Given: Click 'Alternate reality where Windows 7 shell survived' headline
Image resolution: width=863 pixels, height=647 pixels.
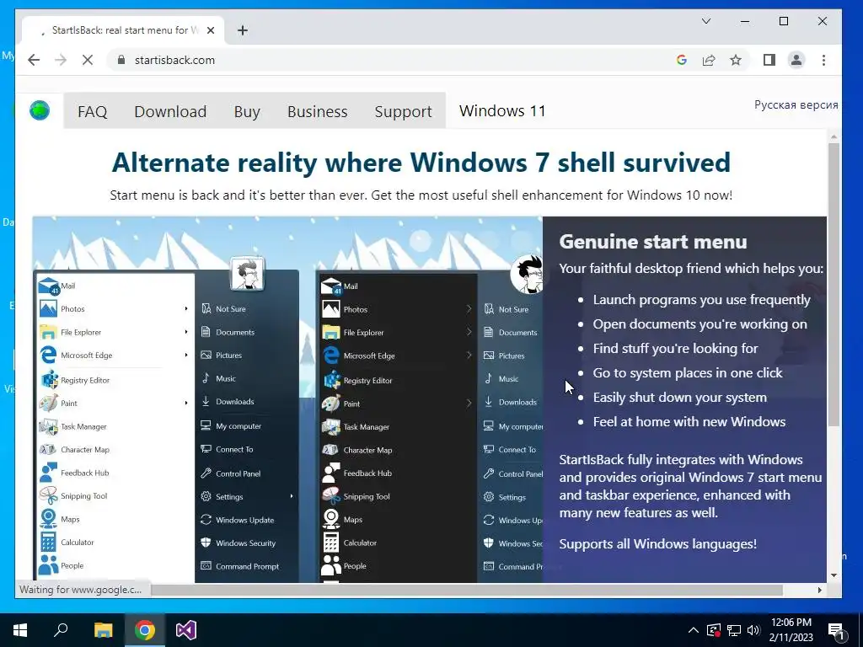Looking at the screenshot, I should [421, 163].
